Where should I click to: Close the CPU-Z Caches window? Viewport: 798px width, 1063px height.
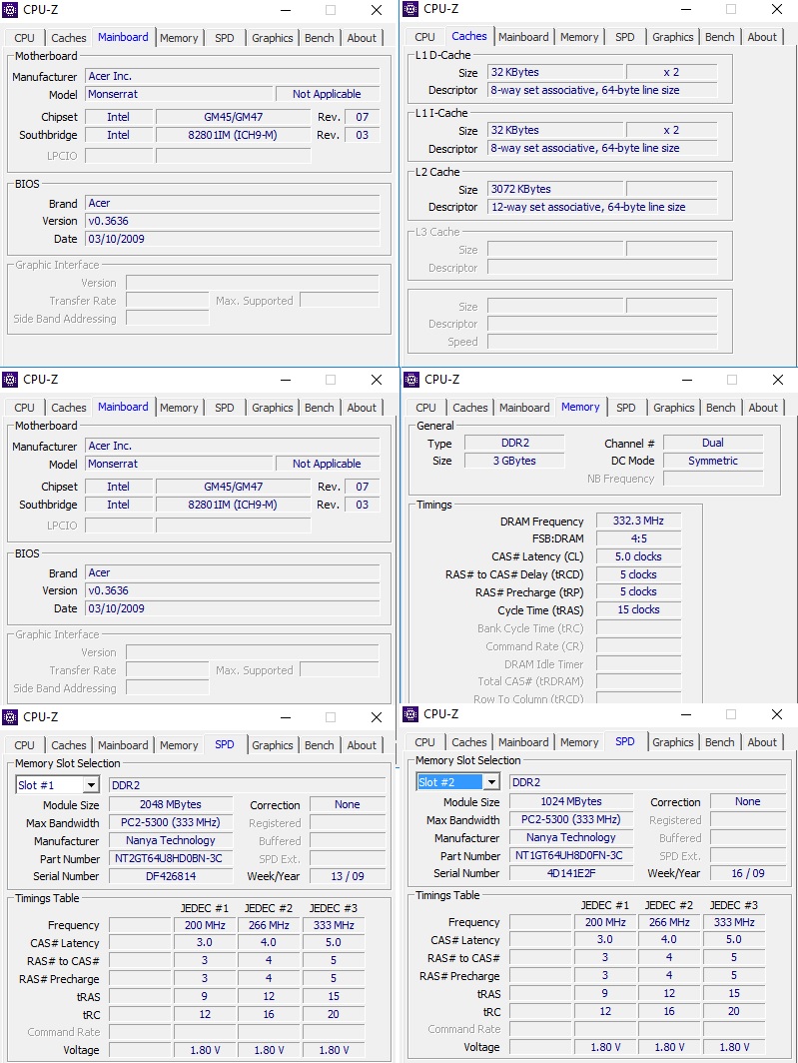click(x=777, y=9)
